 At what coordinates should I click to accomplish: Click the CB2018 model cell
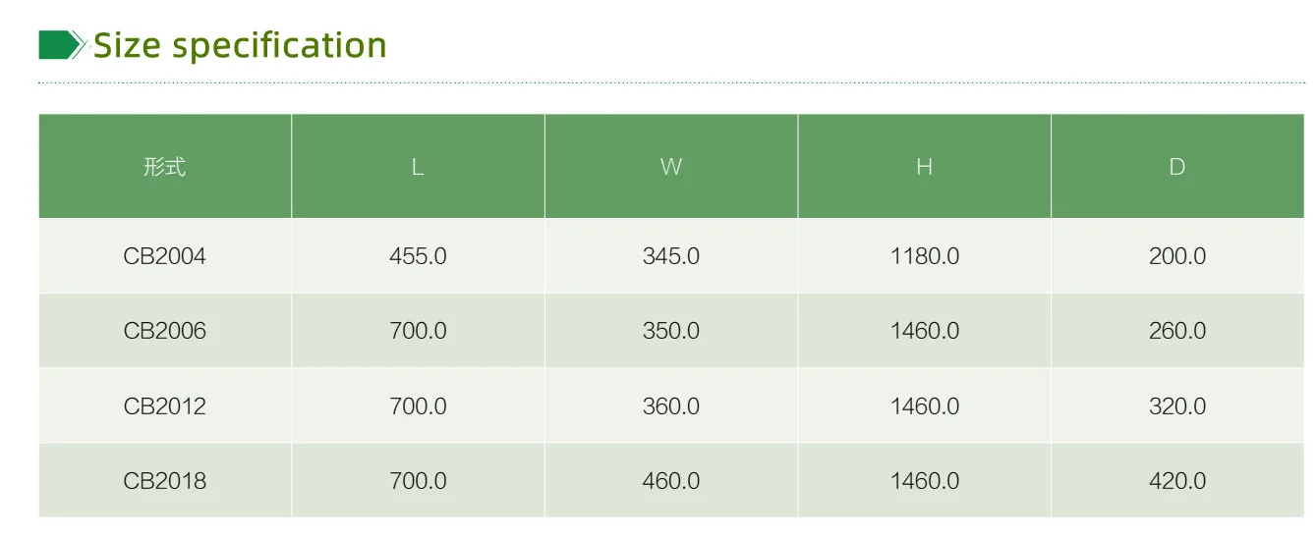click(x=164, y=481)
